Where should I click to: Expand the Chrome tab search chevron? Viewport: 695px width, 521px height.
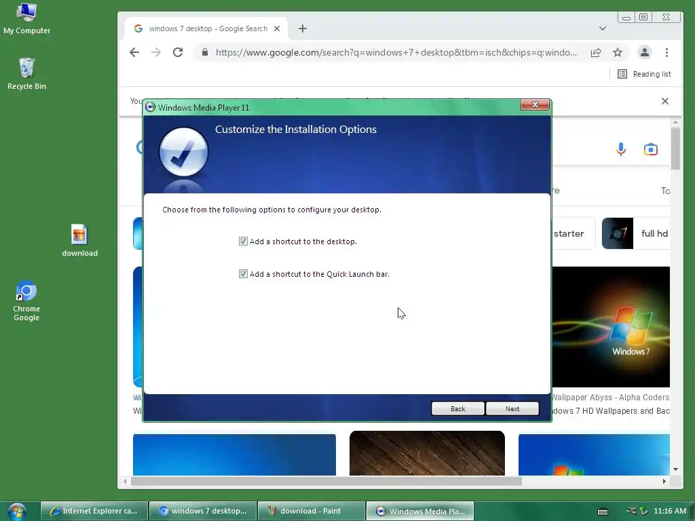pos(603,28)
